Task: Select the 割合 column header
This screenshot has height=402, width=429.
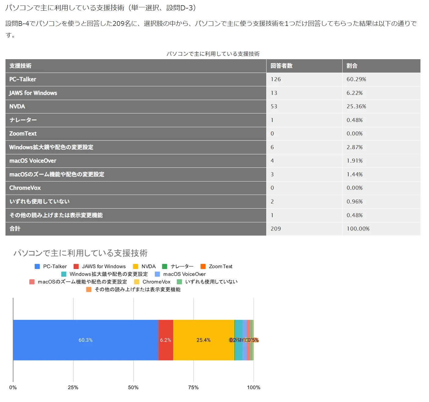Action: (x=381, y=66)
